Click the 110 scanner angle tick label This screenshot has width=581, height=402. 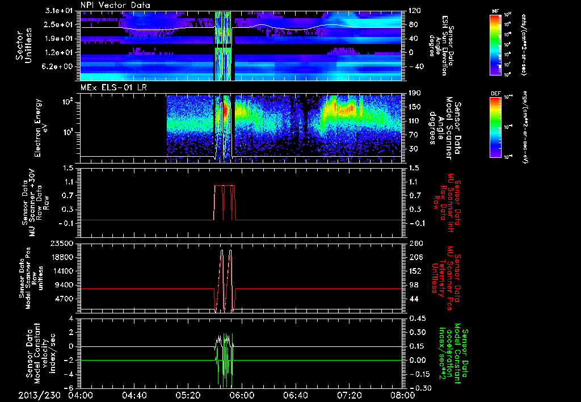[x=415, y=120]
